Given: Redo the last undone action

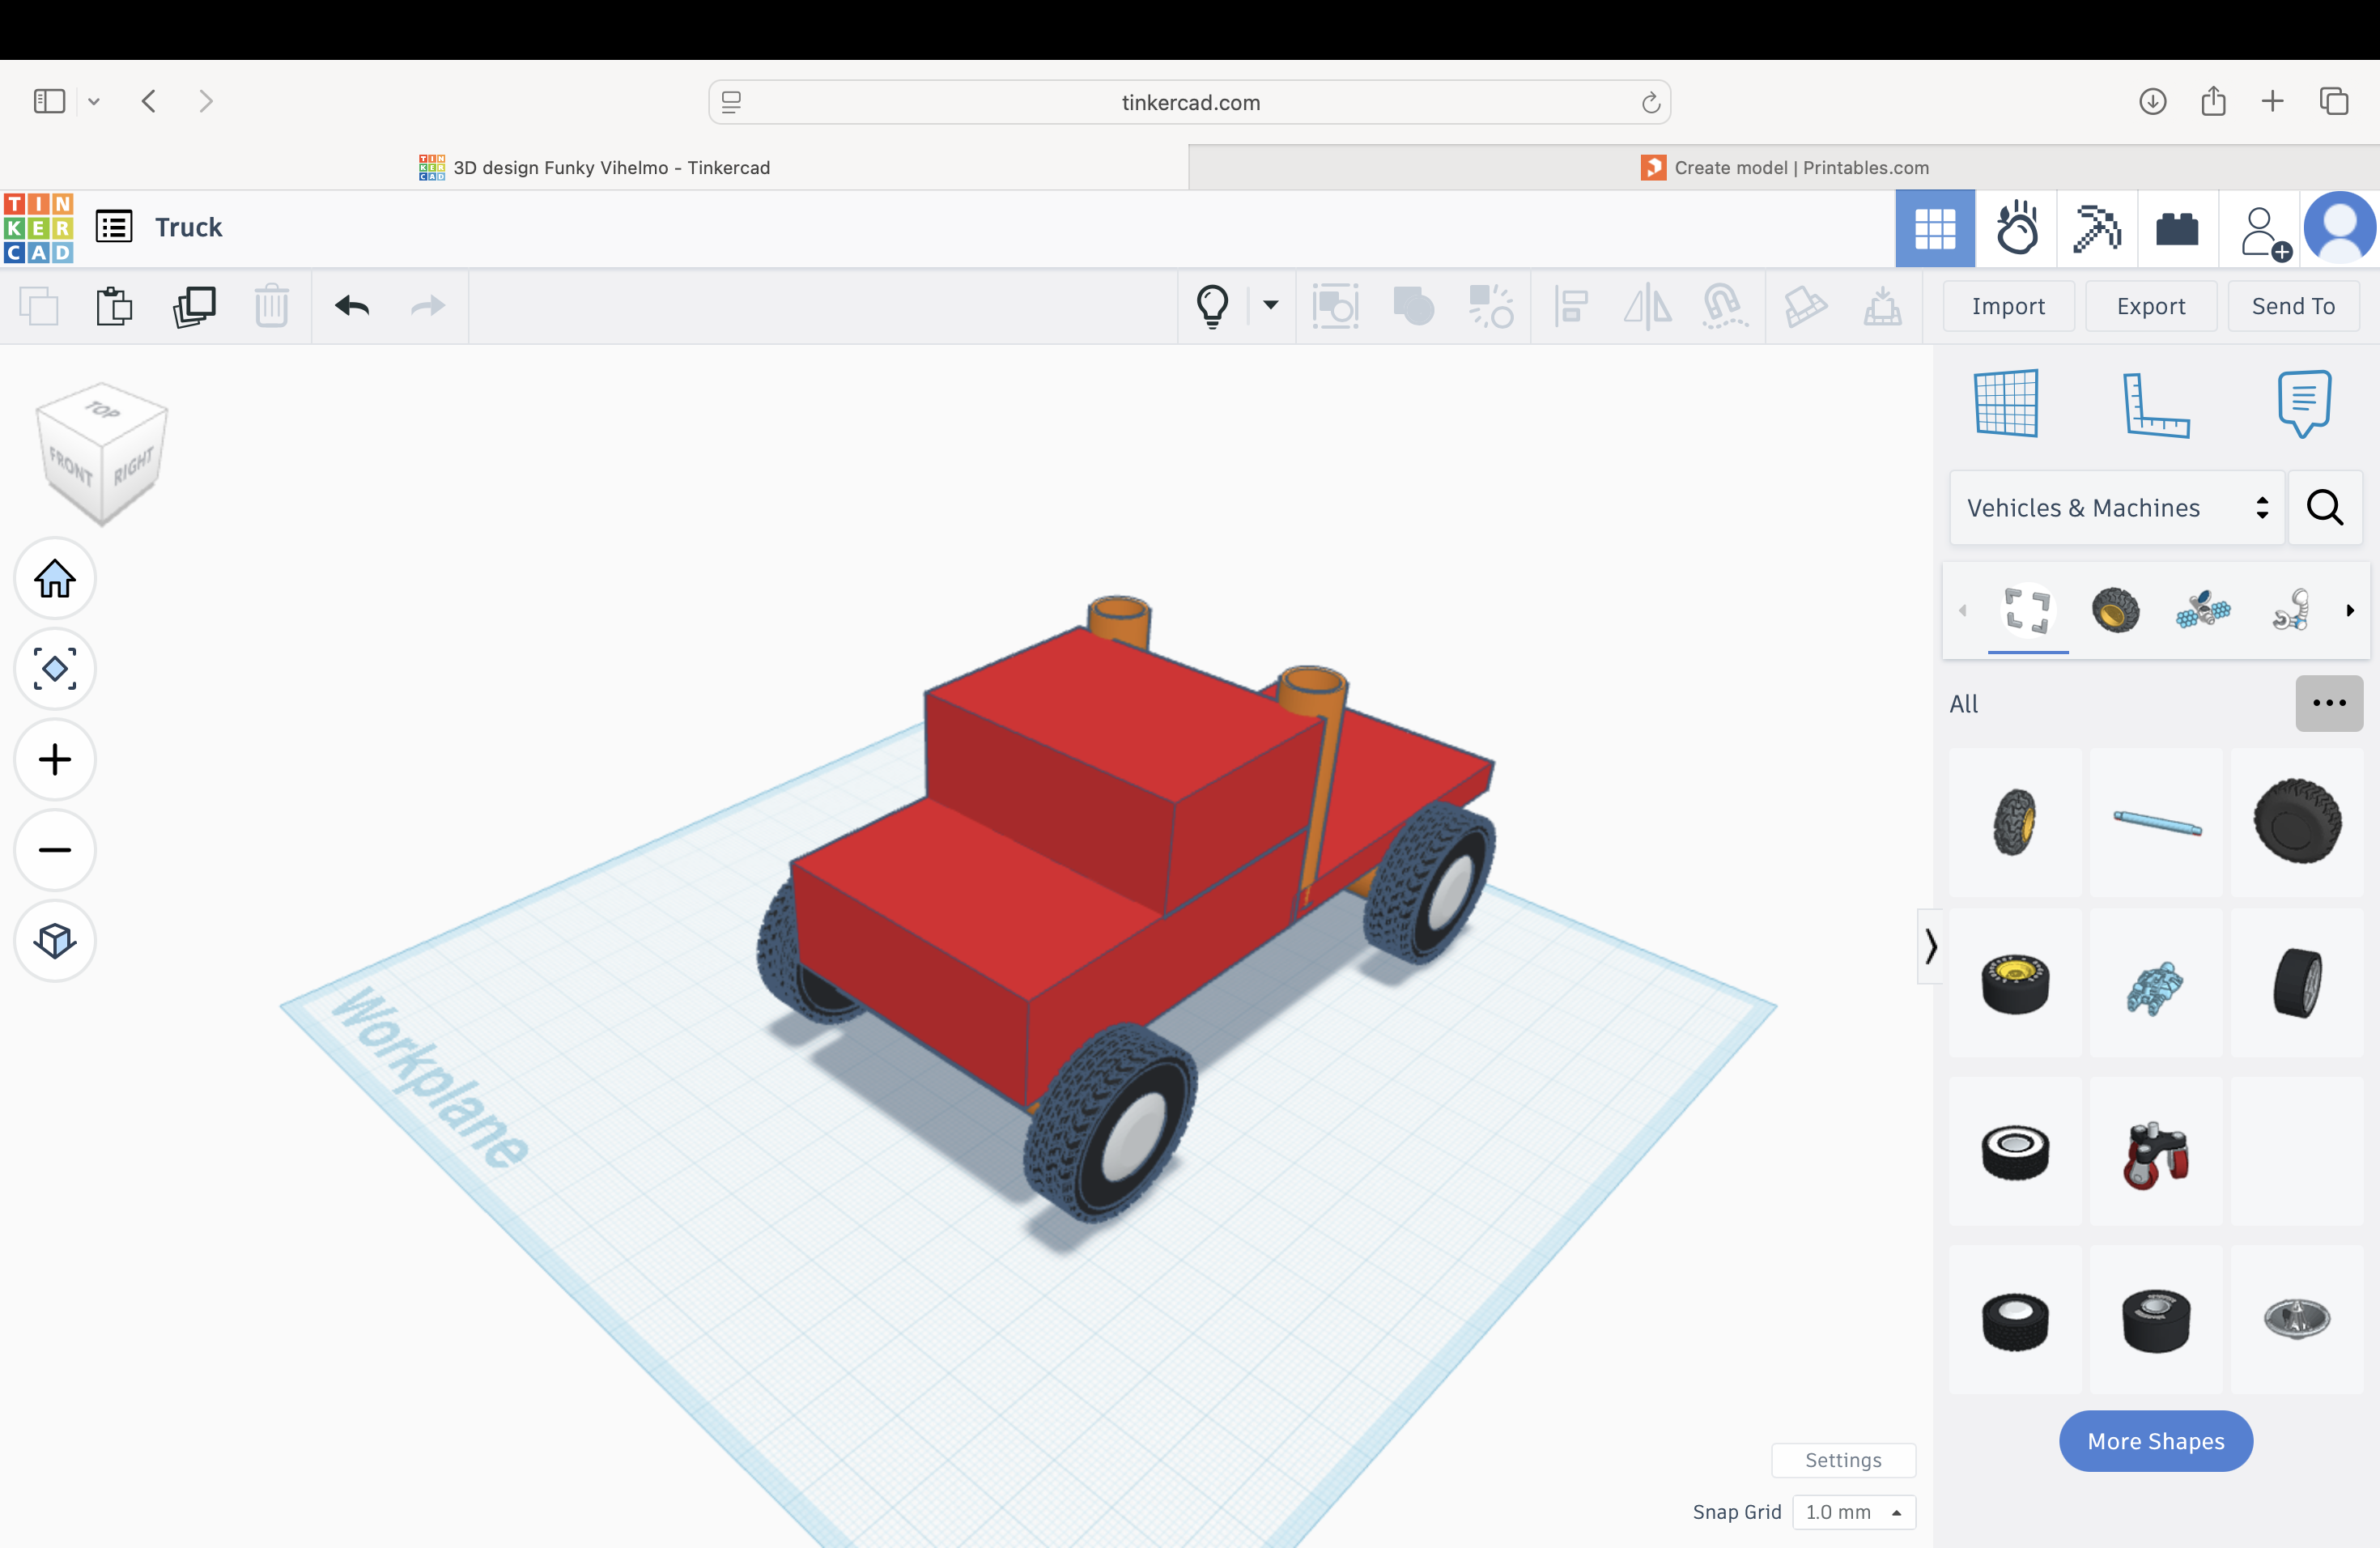Looking at the screenshot, I should (428, 306).
